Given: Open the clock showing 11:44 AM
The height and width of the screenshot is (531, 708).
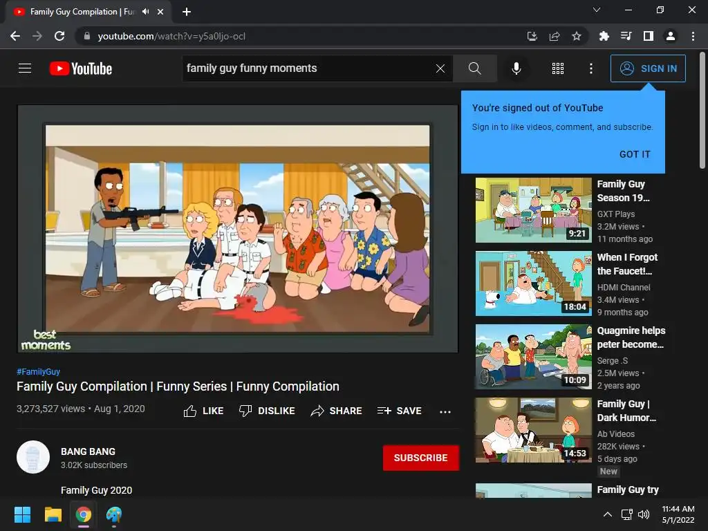Looking at the screenshot, I should click(678, 514).
